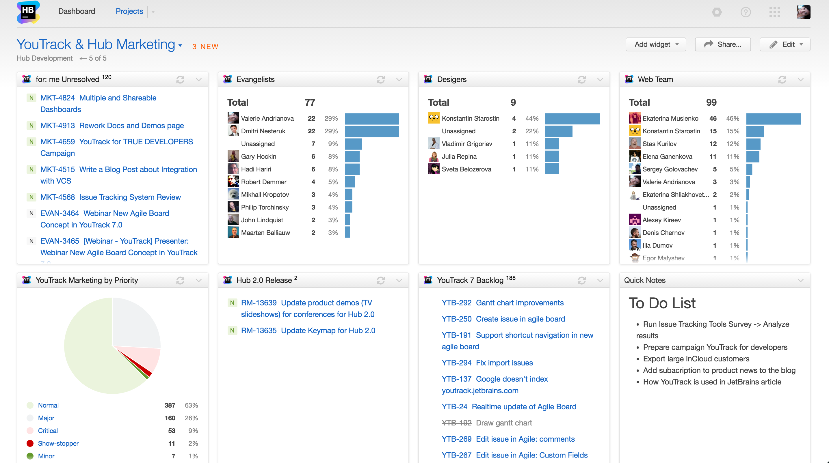Open the resolved issue YTB-192 Draw gantt chart
Viewport: 829px width, 463px height.
tap(487, 423)
